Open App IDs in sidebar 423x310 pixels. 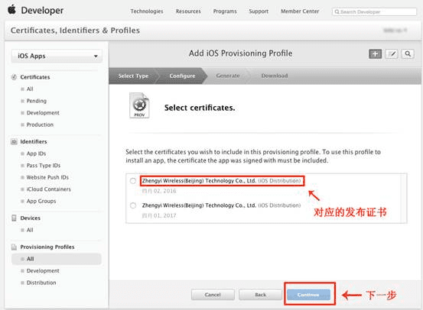[x=36, y=153]
